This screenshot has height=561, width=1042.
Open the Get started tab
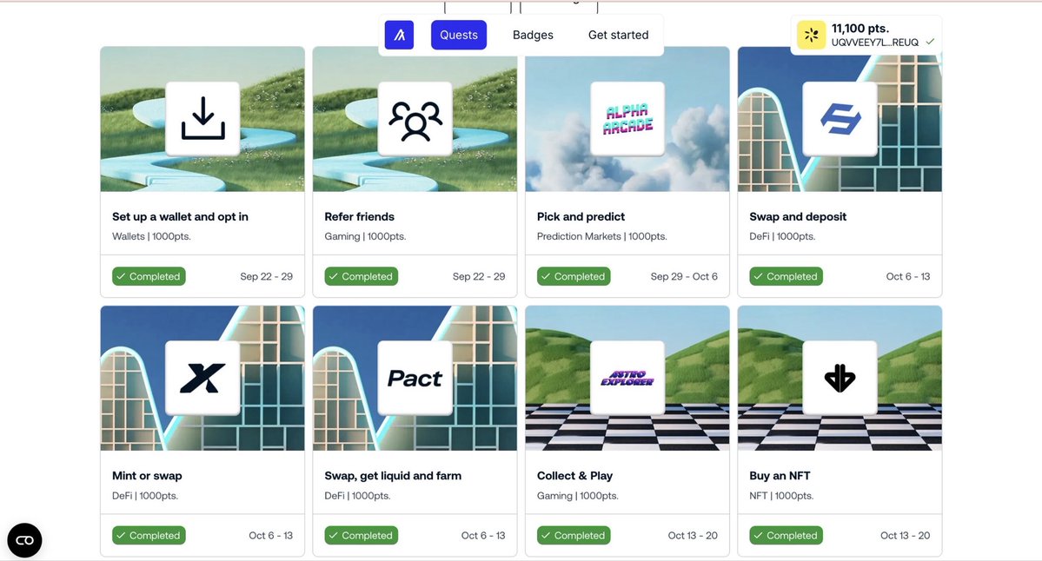coord(618,36)
